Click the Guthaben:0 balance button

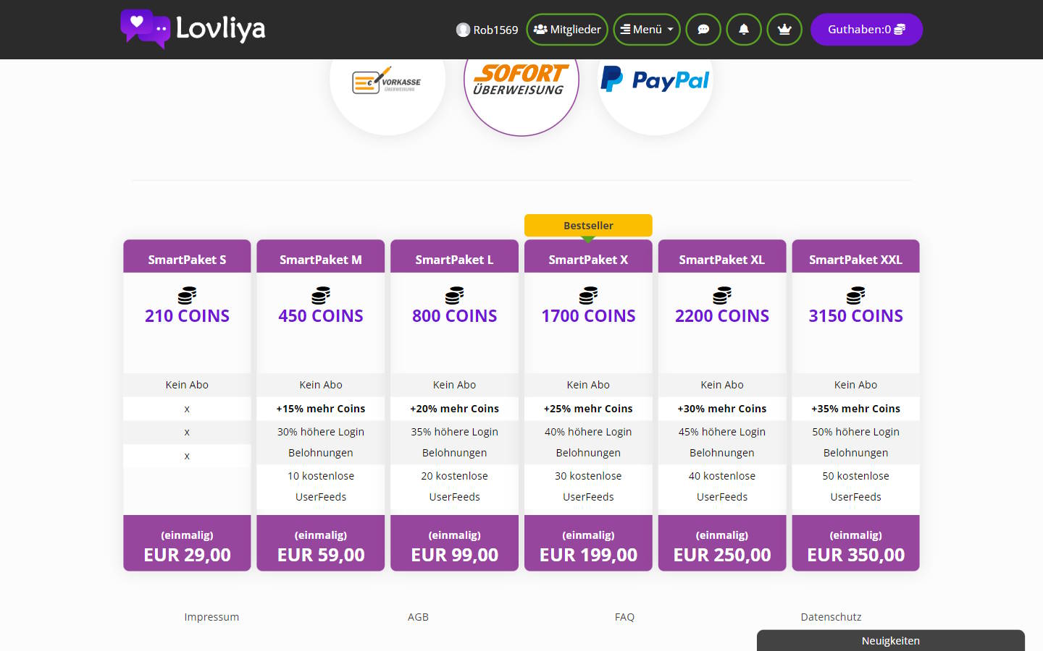point(866,29)
